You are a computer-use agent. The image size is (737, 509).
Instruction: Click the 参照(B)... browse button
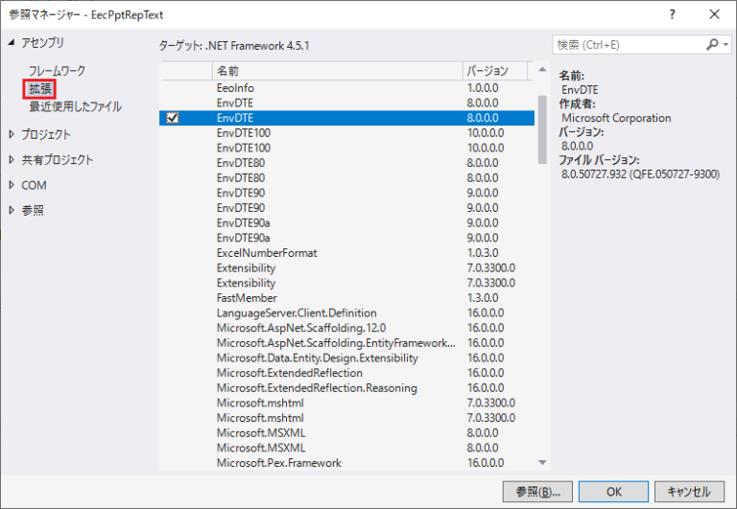click(x=537, y=492)
